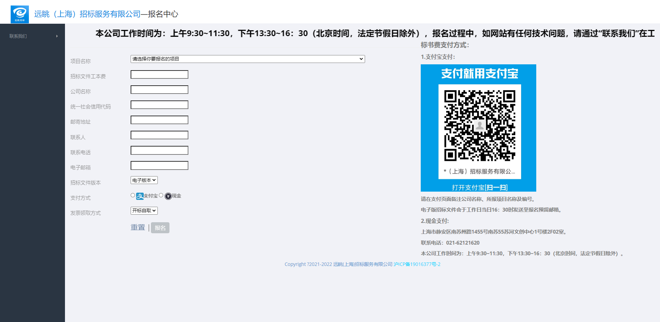Open the 电子版本 file version dropdown
Viewport: 660px width, 322px height.
point(144,180)
